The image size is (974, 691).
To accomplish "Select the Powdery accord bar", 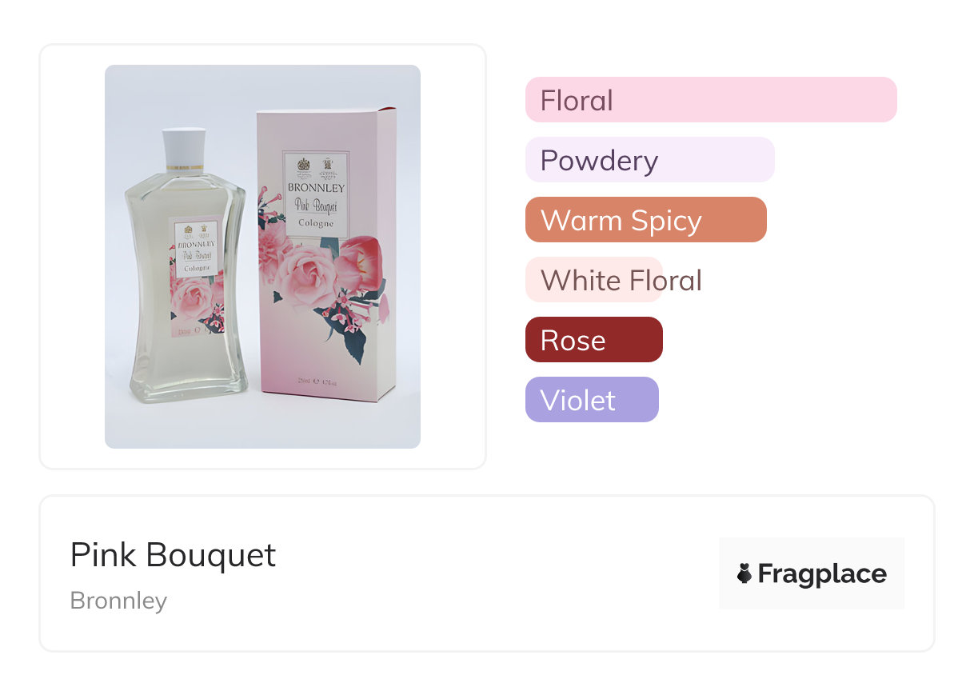I will click(649, 160).
